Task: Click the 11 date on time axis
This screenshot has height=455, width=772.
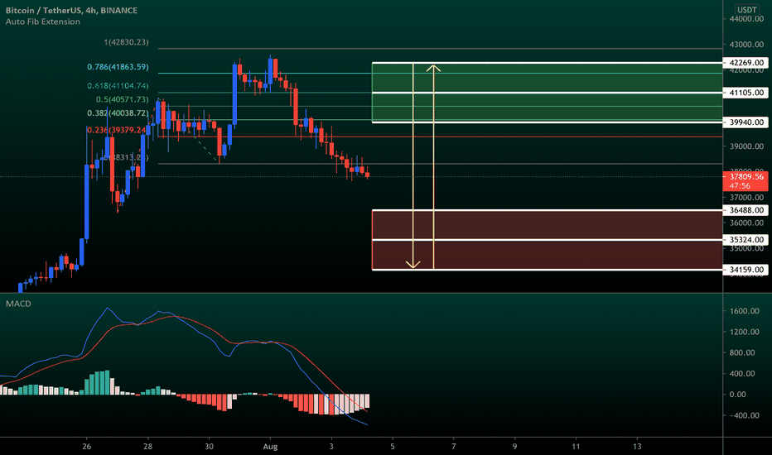Action: pyautogui.click(x=576, y=447)
